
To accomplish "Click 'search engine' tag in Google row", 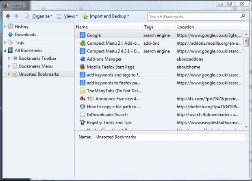I will (x=157, y=35).
